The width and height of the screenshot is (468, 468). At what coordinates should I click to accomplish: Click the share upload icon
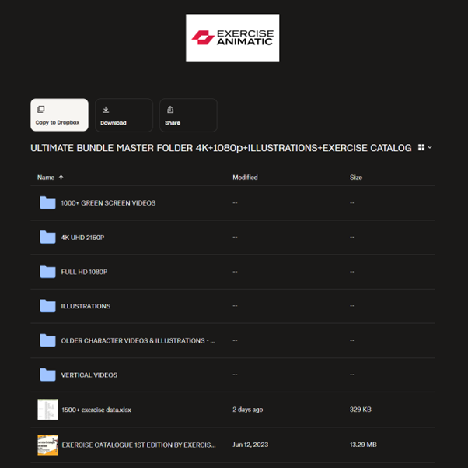coord(170,110)
